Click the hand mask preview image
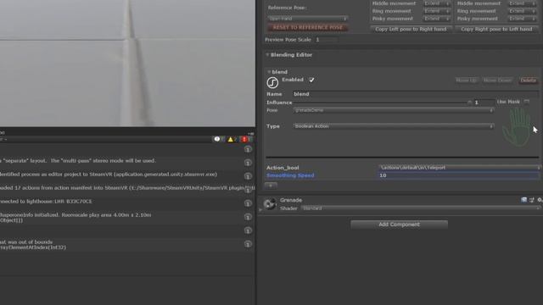 [x=517, y=127]
